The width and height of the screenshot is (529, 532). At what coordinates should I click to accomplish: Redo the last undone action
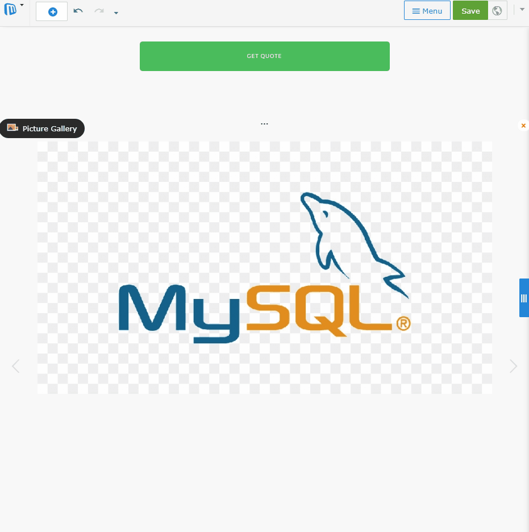point(99,11)
